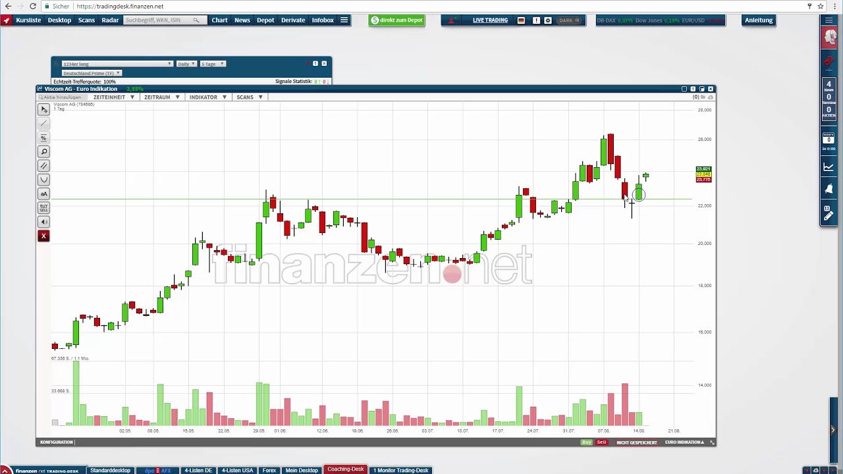Open the Desktop menu

click(x=59, y=20)
